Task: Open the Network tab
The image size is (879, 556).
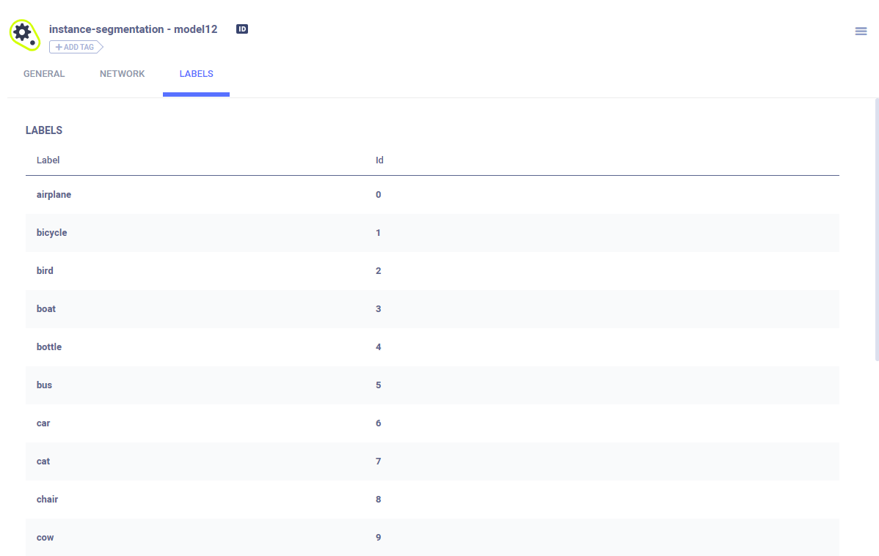Action: coord(123,74)
